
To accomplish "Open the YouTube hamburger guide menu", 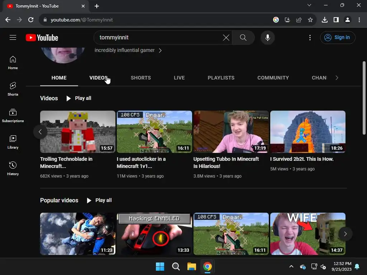I will (x=13, y=37).
